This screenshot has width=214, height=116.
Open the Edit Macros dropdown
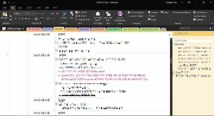point(201,12)
